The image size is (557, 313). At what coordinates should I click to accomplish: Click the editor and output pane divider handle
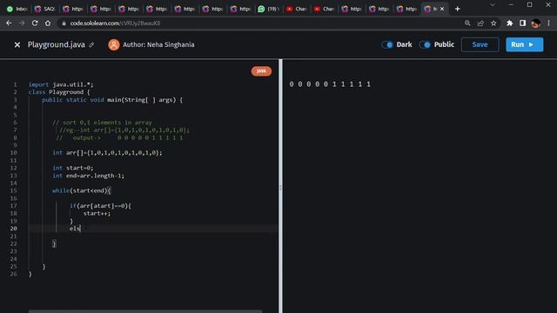280,187
